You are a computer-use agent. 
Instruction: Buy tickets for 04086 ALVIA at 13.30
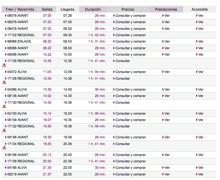(130, 90)
